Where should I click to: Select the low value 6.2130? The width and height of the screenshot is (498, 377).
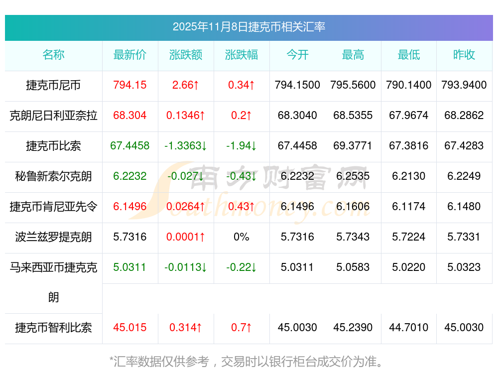(409, 176)
